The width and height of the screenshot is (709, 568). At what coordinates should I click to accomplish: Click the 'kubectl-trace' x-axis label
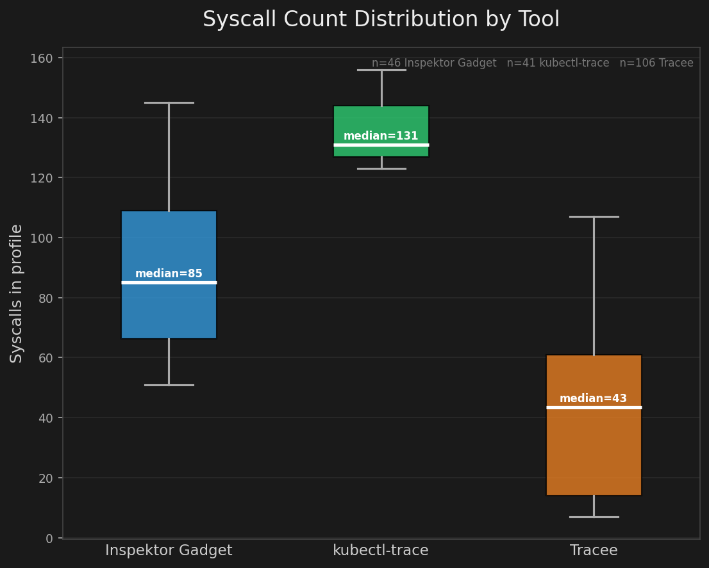[x=381, y=551]
